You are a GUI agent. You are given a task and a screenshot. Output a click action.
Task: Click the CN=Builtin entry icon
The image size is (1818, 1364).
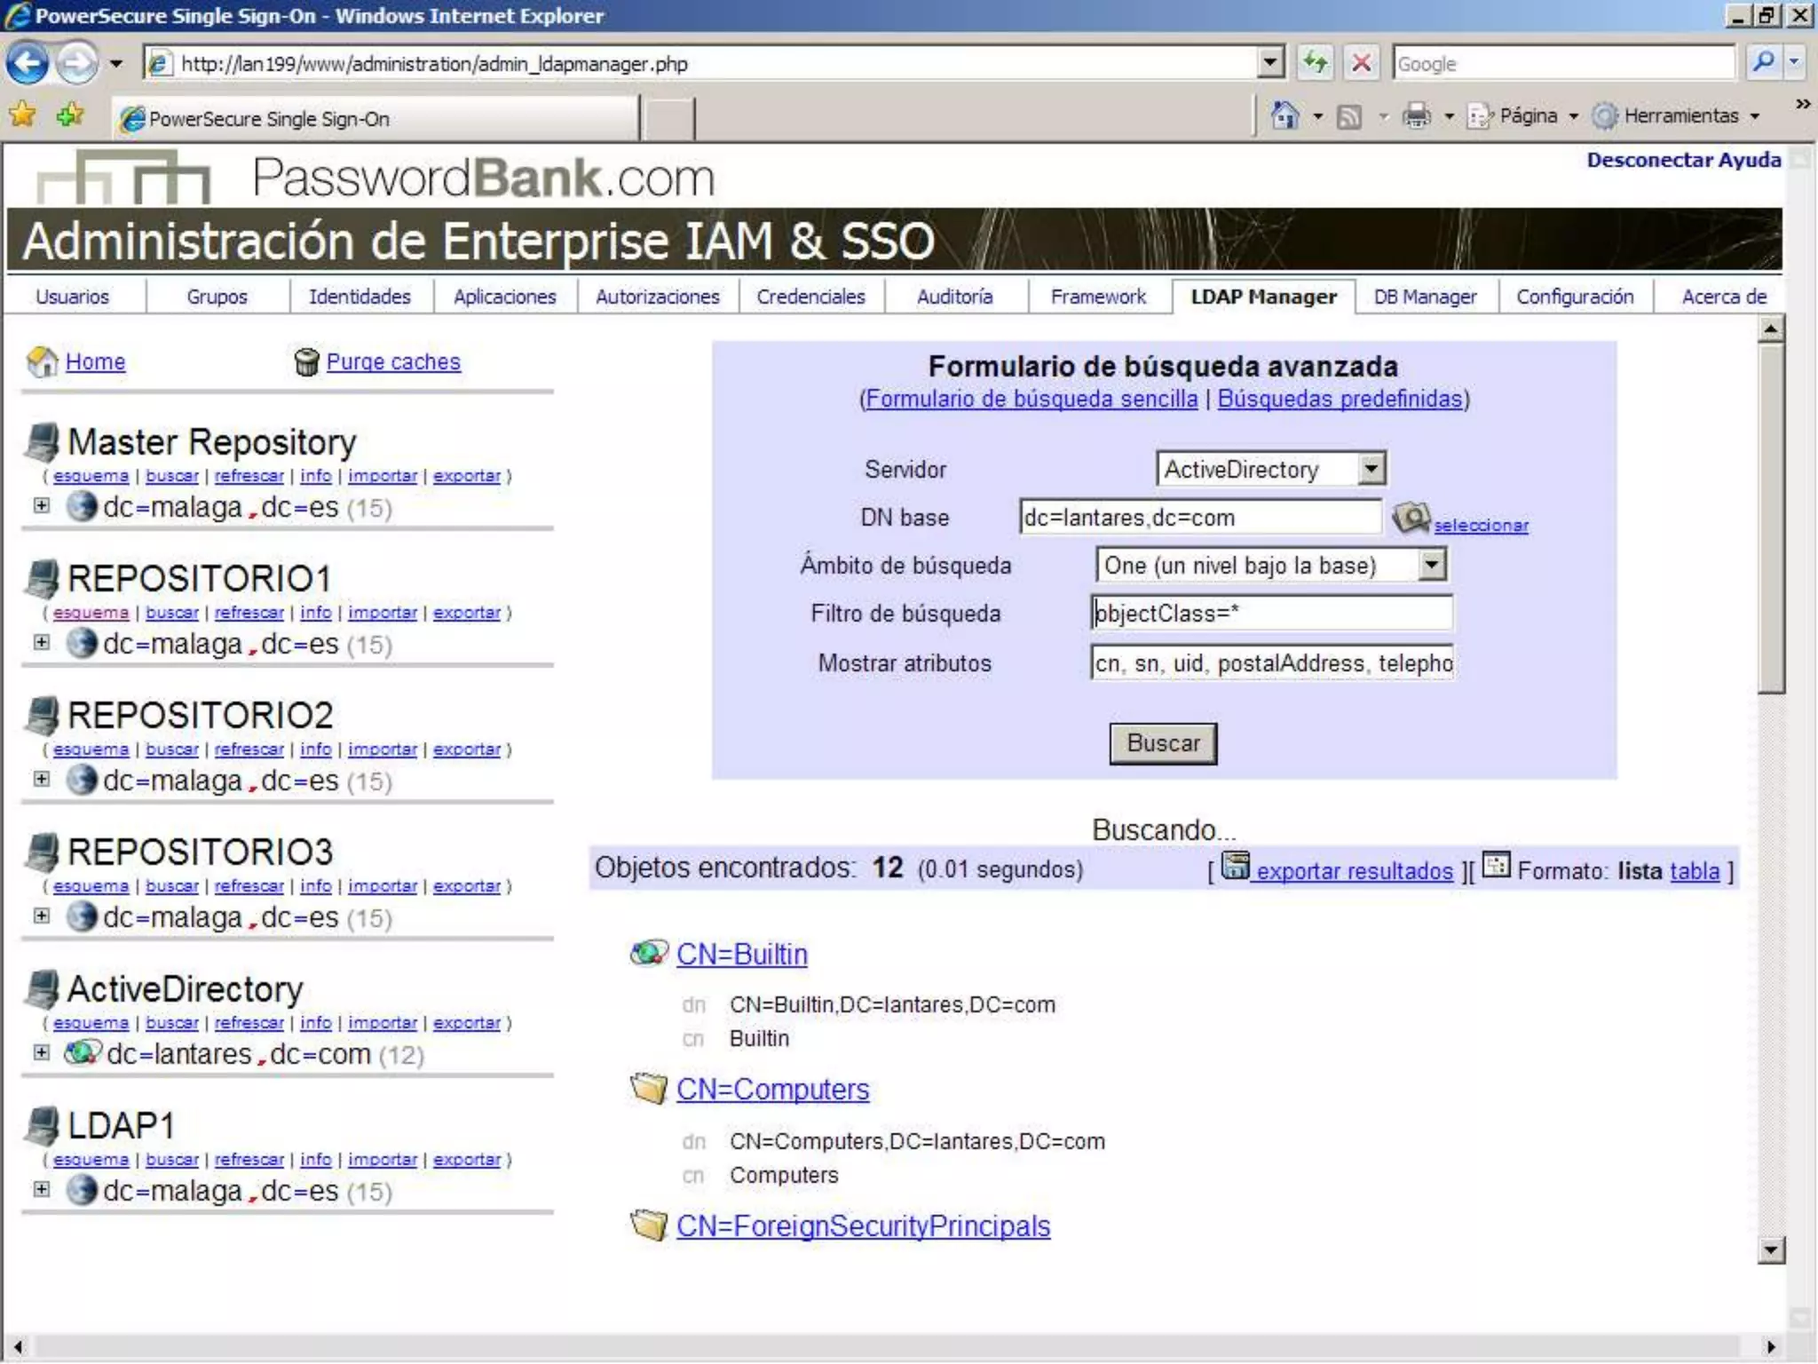[649, 954]
